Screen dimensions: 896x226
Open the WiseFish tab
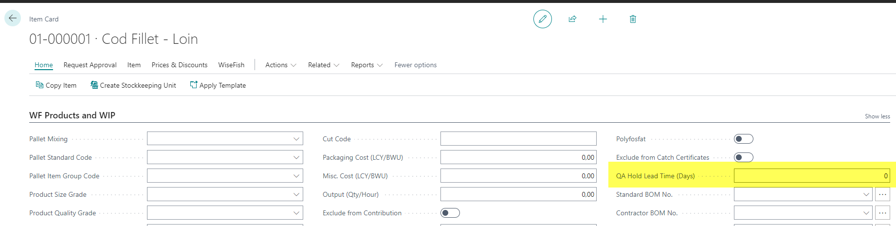(x=231, y=65)
